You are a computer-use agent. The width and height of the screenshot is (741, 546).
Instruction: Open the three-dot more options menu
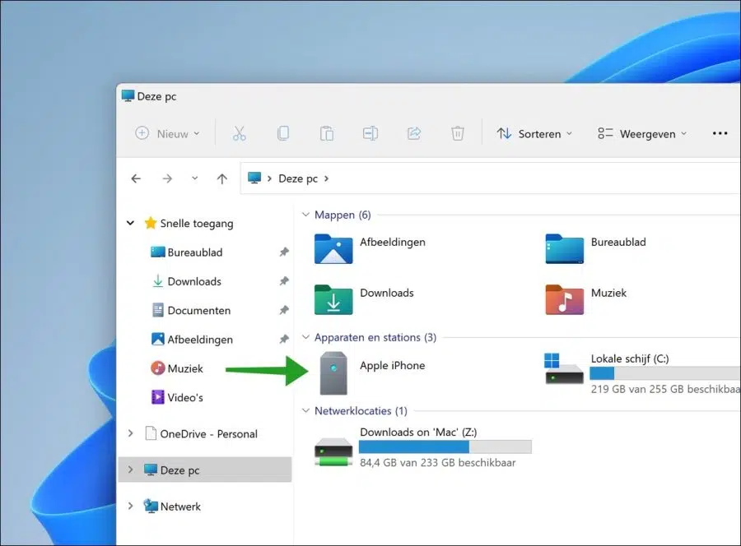tap(720, 133)
